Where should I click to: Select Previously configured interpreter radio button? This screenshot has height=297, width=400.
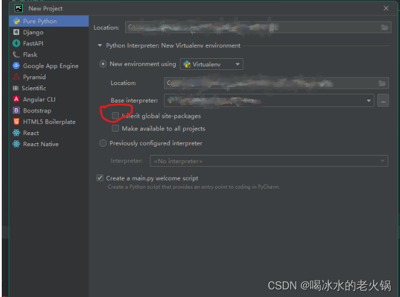point(103,143)
